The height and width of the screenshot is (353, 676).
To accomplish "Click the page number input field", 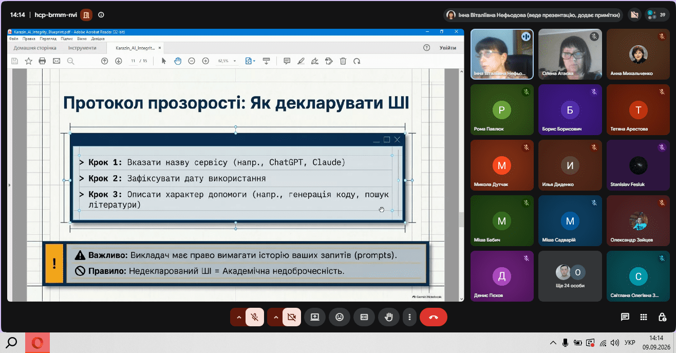I will (133, 61).
